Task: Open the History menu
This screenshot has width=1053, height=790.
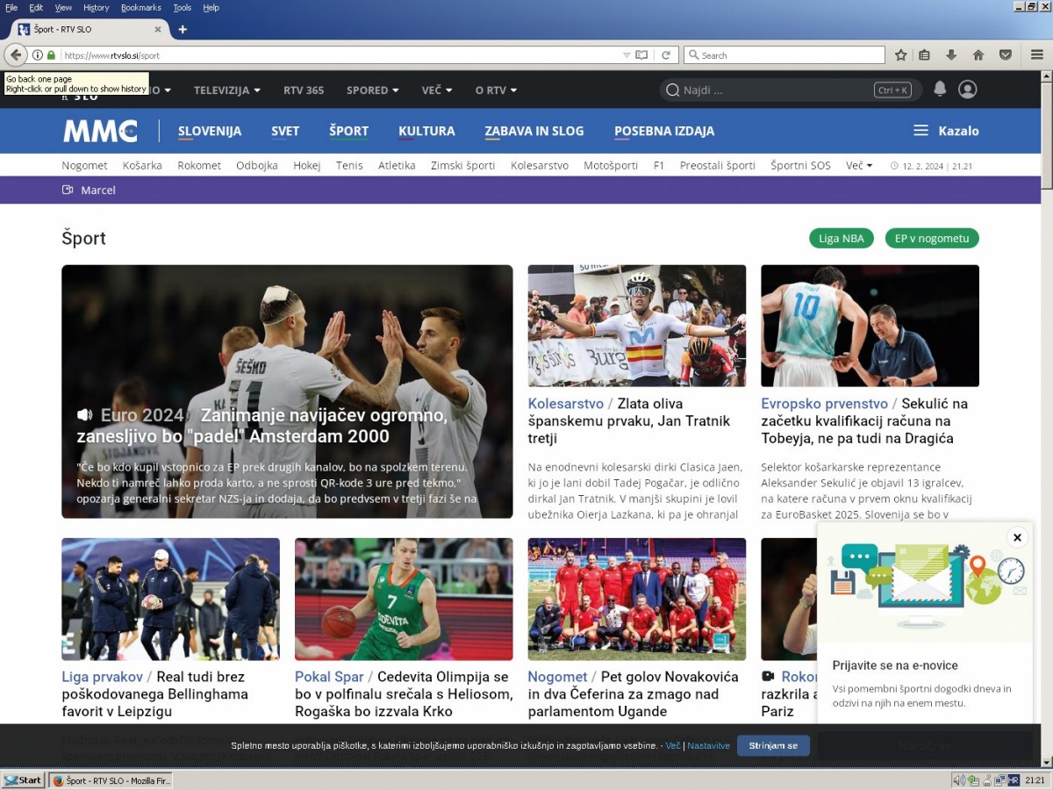Action: click(97, 7)
